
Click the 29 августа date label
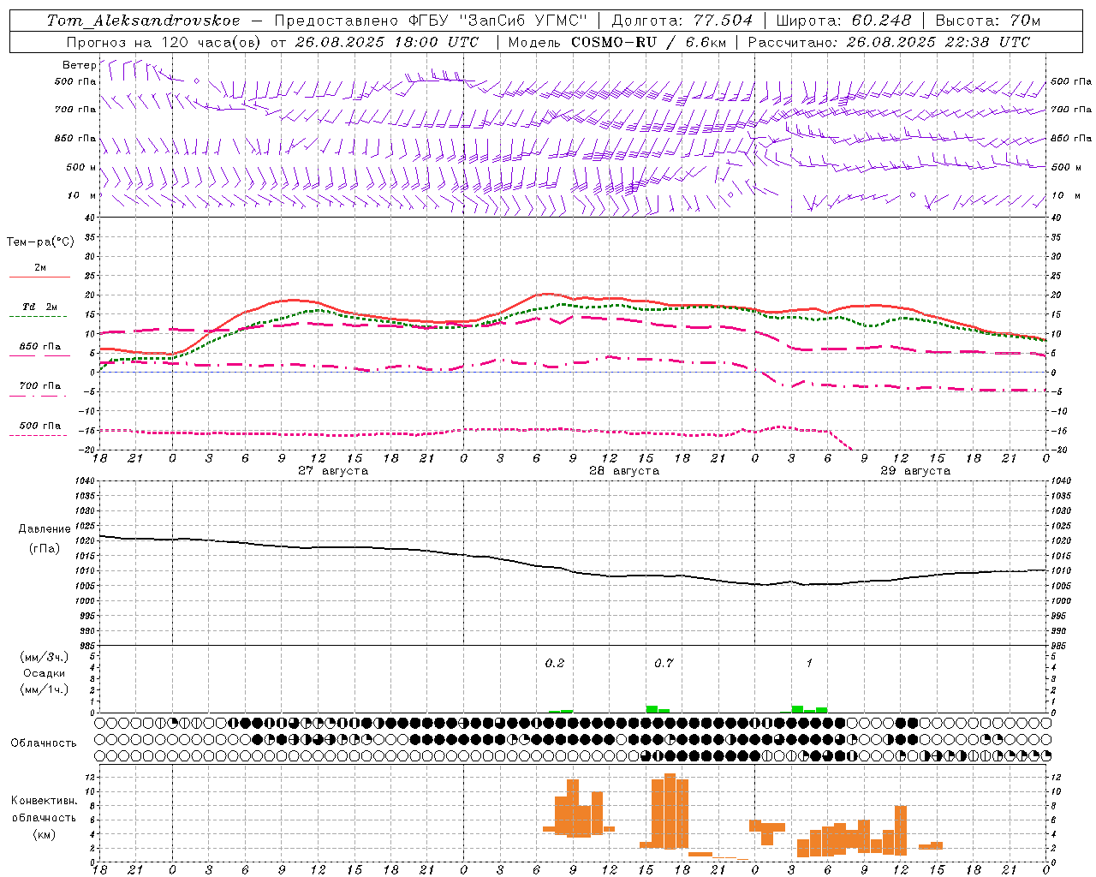tap(915, 471)
